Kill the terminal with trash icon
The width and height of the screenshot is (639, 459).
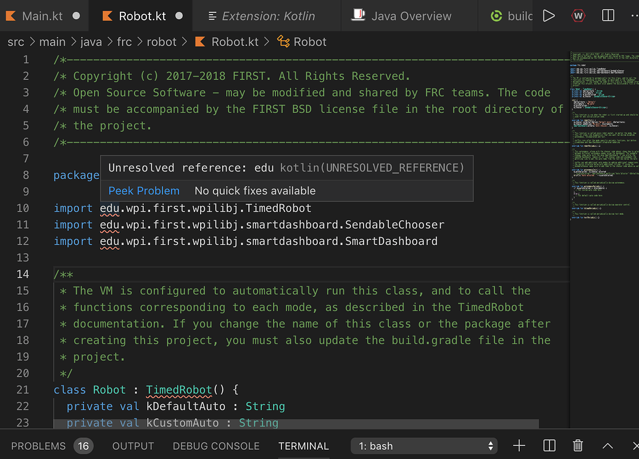tap(578, 445)
